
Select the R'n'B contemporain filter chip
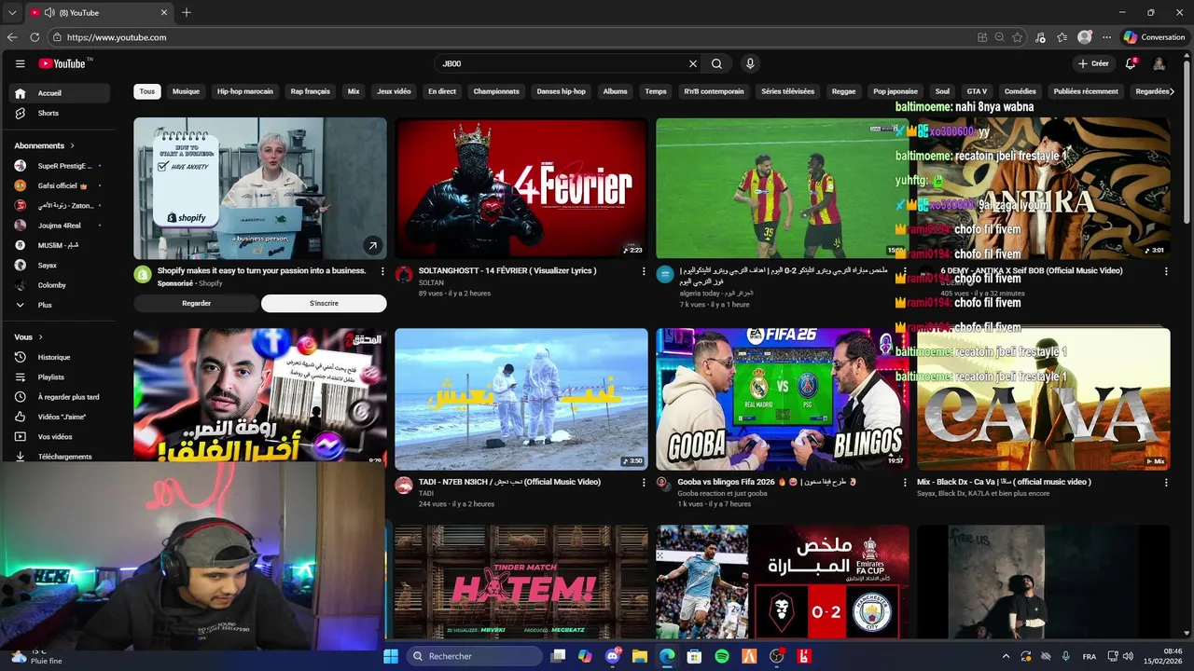tap(714, 91)
